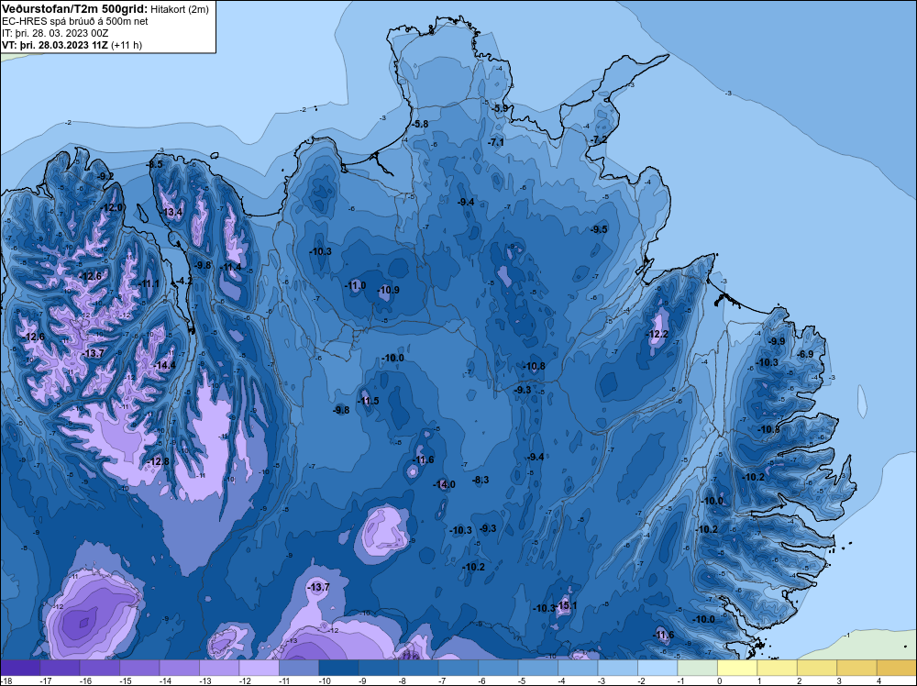Click the -5.9 temperature value

[x=500, y=109]
